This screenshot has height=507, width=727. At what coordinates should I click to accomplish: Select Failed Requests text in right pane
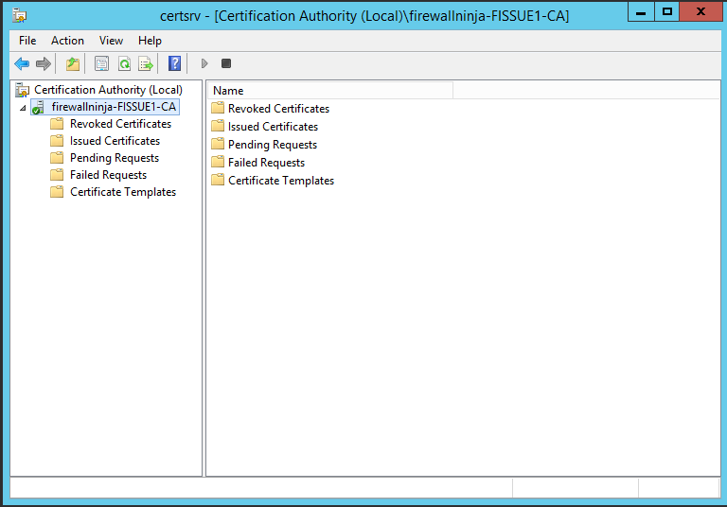pyautogui.click(x=267, y=163)
